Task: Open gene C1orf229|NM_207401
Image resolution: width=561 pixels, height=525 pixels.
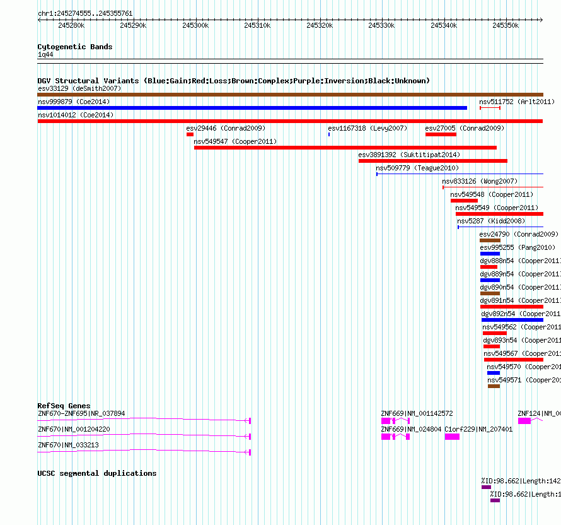Action: [x=478, y=429]
